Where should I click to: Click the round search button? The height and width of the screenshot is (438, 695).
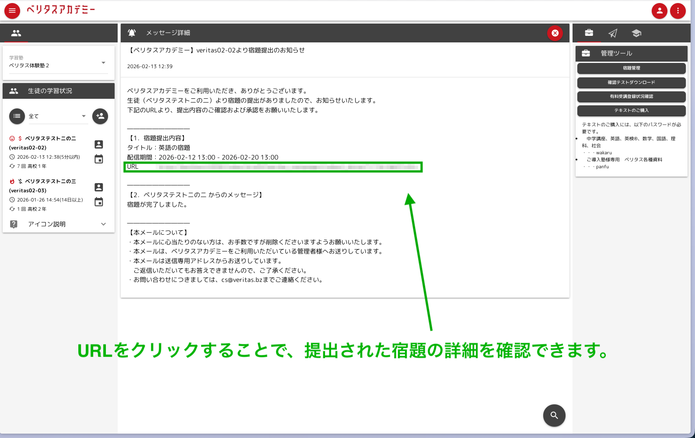click(554, 415)
